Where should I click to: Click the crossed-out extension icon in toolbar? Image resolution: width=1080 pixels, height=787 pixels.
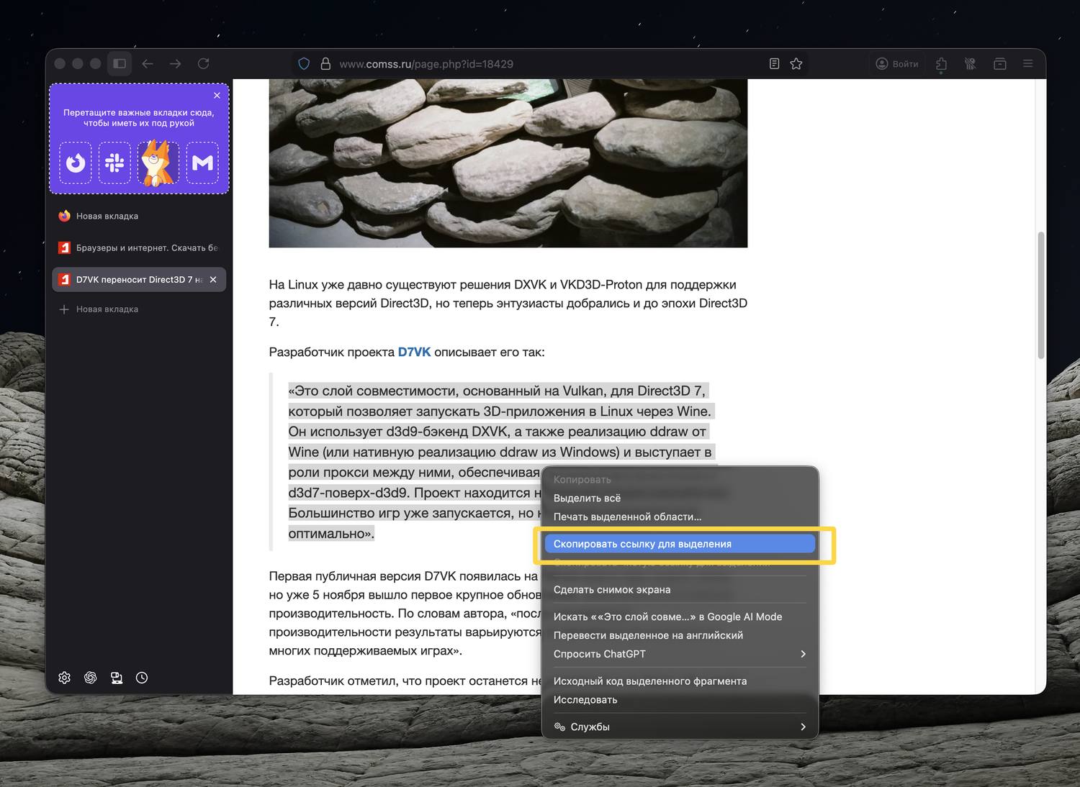(971, 64)
